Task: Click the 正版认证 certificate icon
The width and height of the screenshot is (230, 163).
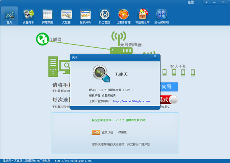Action: (96, 132)
